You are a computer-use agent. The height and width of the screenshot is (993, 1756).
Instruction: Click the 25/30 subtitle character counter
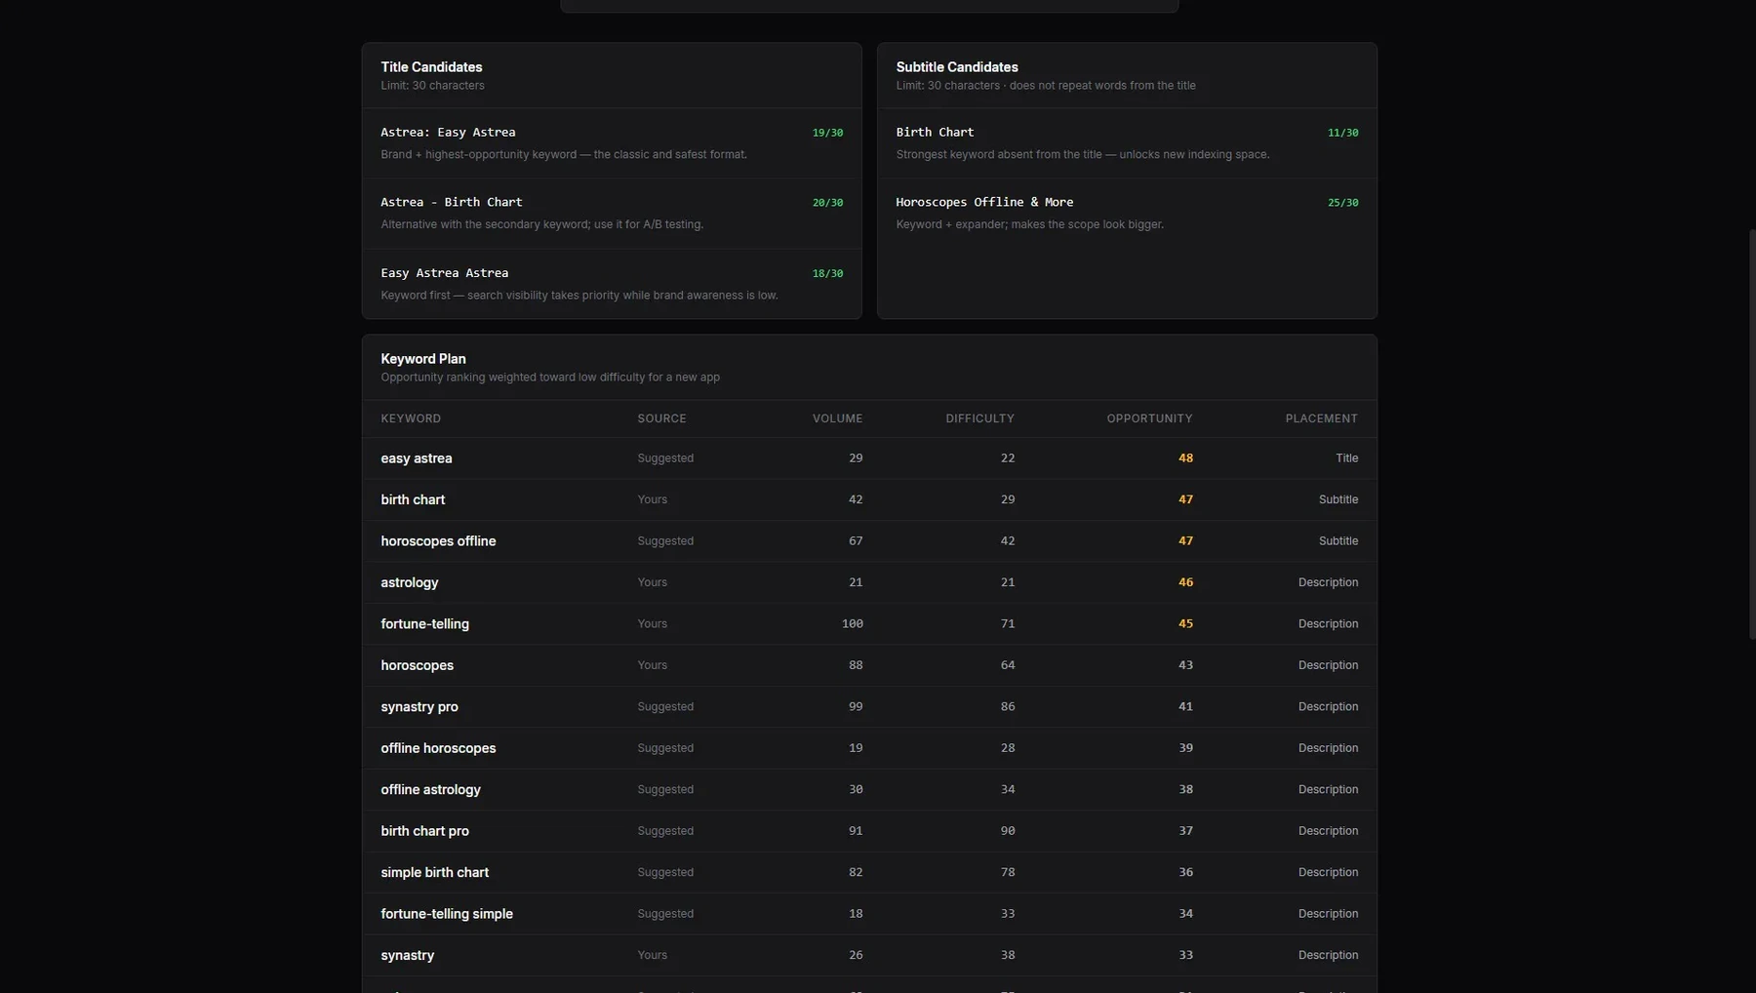pyautogui.click(x=1342, y=203)
